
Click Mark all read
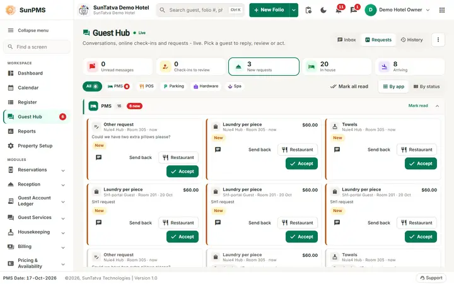(349, 86)
